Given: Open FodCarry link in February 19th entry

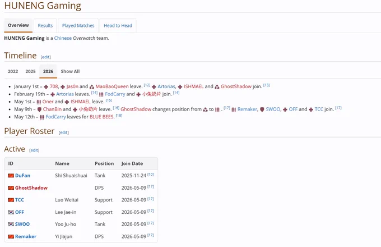Looking at the screenshot, I should (x=115, y=94).
